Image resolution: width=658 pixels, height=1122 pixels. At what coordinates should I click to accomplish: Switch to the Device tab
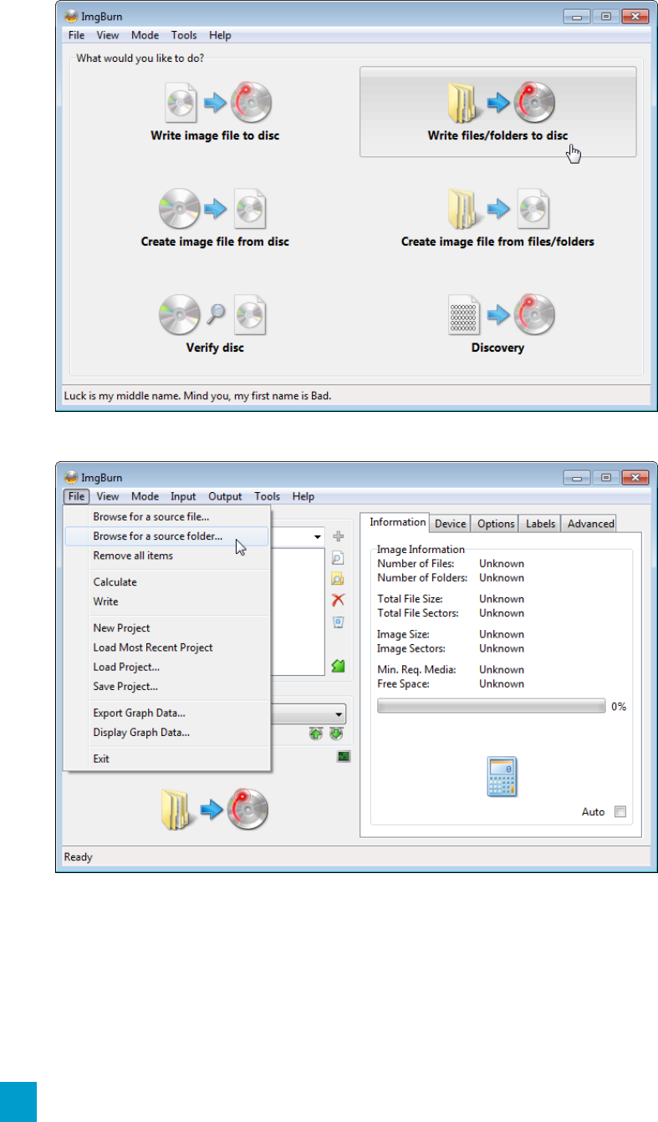451,524
